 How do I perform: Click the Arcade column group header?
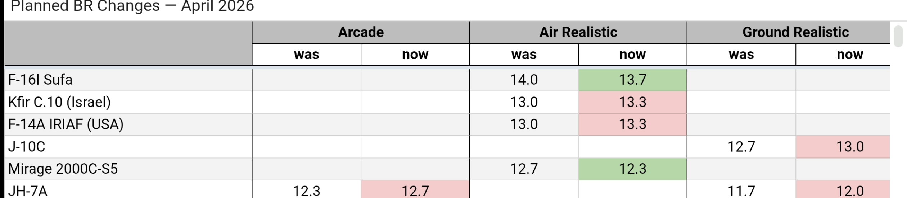361,32
